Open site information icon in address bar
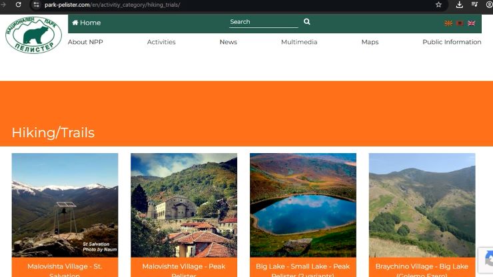The height and width of the screenshot is (277, 493). coord(37,5)
